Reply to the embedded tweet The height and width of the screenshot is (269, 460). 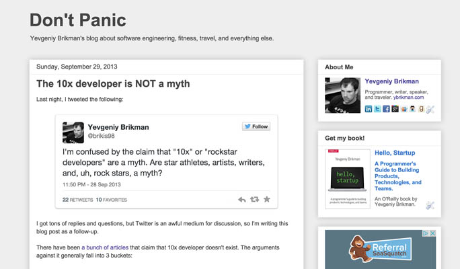[x=241, y=200]
